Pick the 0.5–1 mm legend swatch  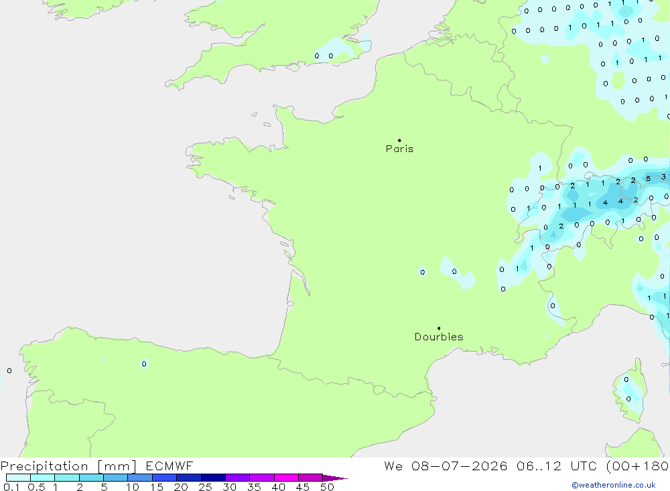point(43,478)
